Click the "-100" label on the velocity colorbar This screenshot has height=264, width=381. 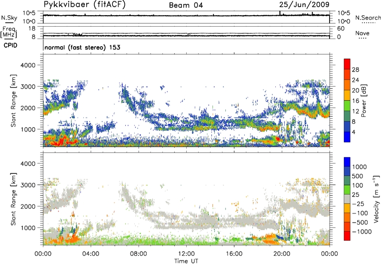point(359,213)
